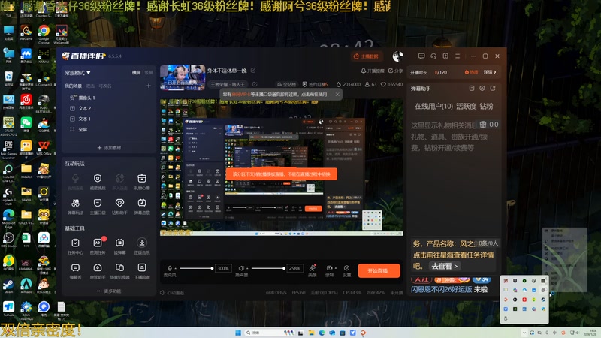
Task: Switch to 横屏 landscape mode
Action: point(136,72)
